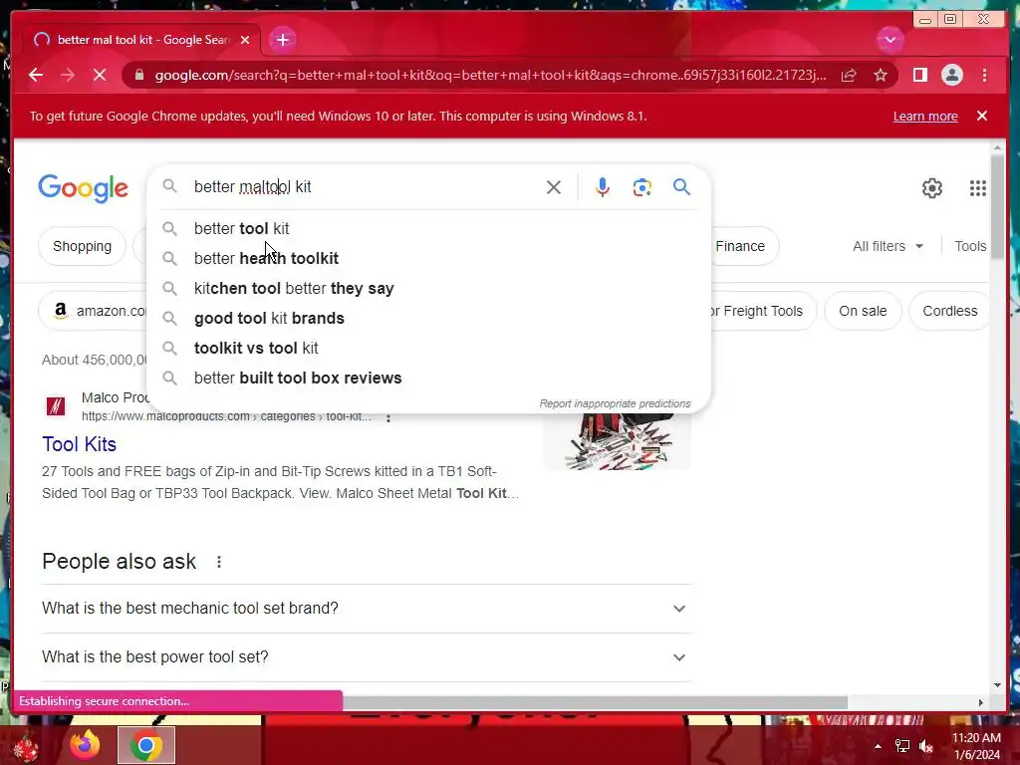Image resolution: width=1020 pixels, height=765 pixels.
Task: Open a new tab with plus button
Action: point(282,40)
